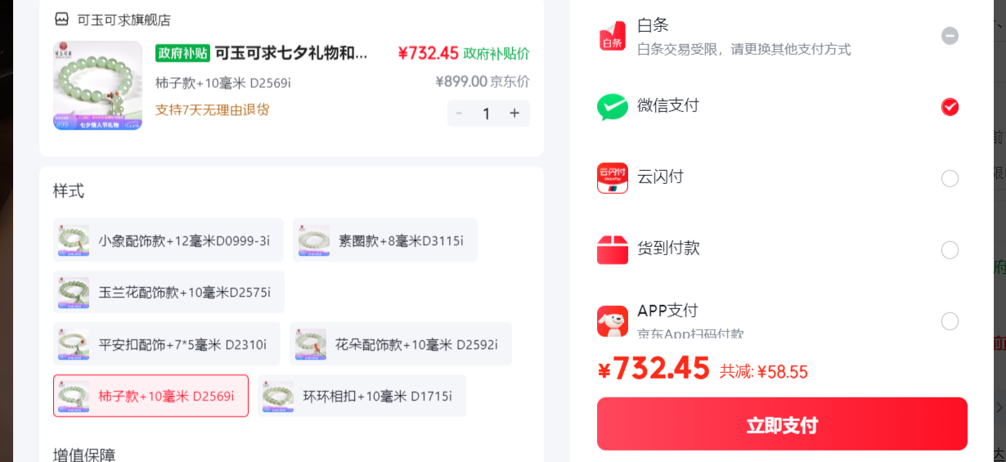Click the APP支付 JD dog icon
The image size is (1006, 462).
pyautogui.click(x=613, y=321)
